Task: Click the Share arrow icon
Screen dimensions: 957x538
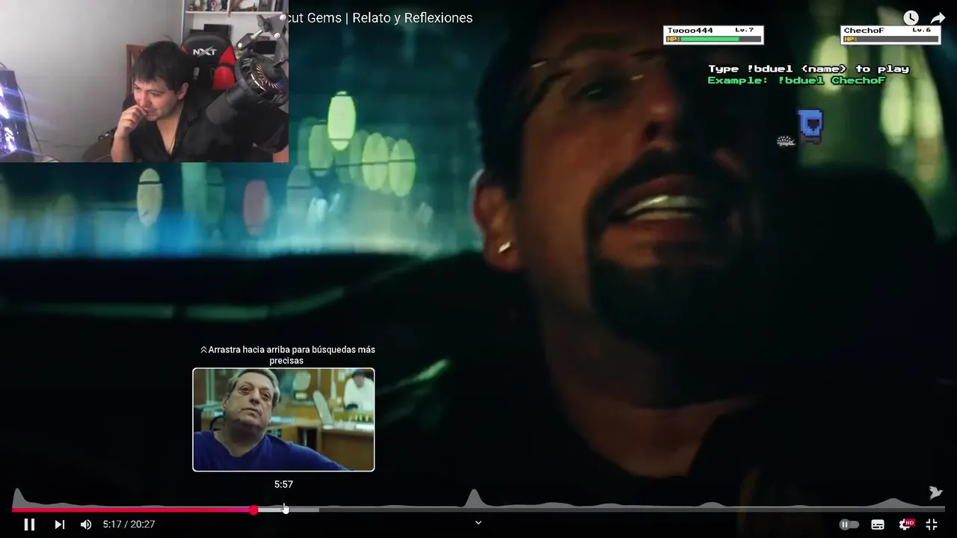Action: click(938, 18)
